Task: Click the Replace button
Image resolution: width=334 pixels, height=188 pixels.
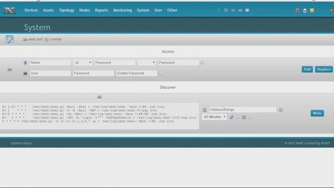Action: click(x=324, y=69)
